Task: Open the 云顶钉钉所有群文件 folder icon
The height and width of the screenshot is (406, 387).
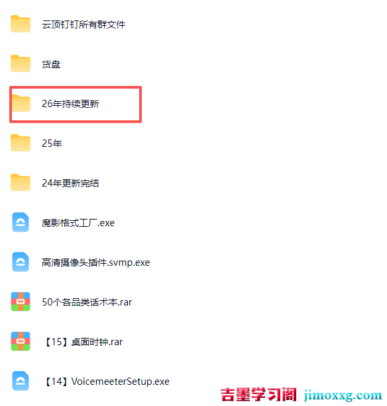Action: pos(21,24)
